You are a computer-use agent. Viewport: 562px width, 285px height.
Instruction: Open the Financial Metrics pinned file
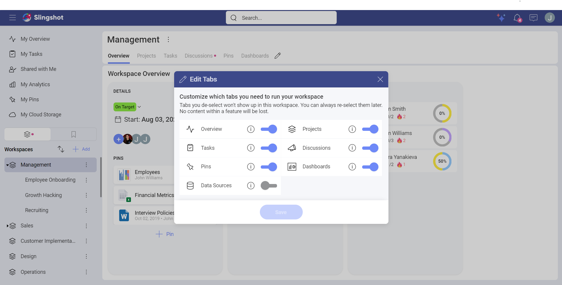point(144,195)
